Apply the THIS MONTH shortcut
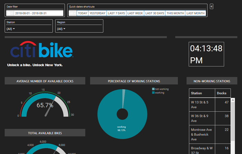This screenshot has height=154, width=242. click(175, 13)
